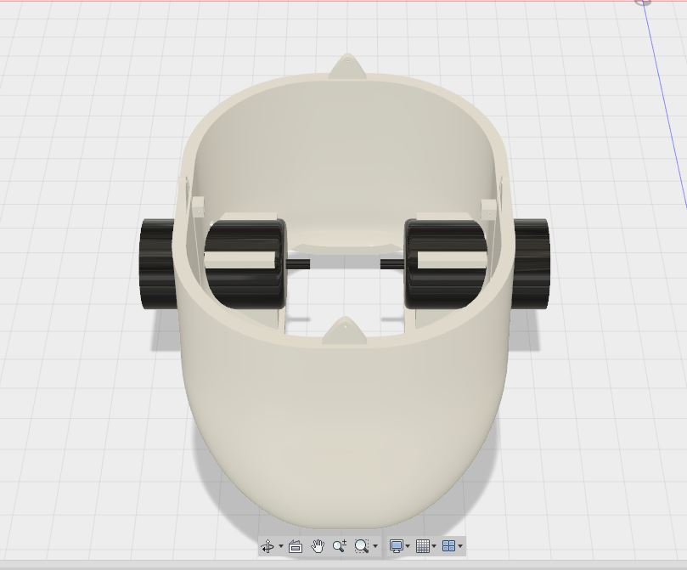Open Display Settings monitor icon

coord(397,546)
